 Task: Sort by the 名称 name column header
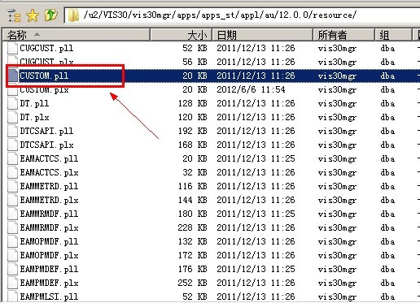tap(77, 35)
